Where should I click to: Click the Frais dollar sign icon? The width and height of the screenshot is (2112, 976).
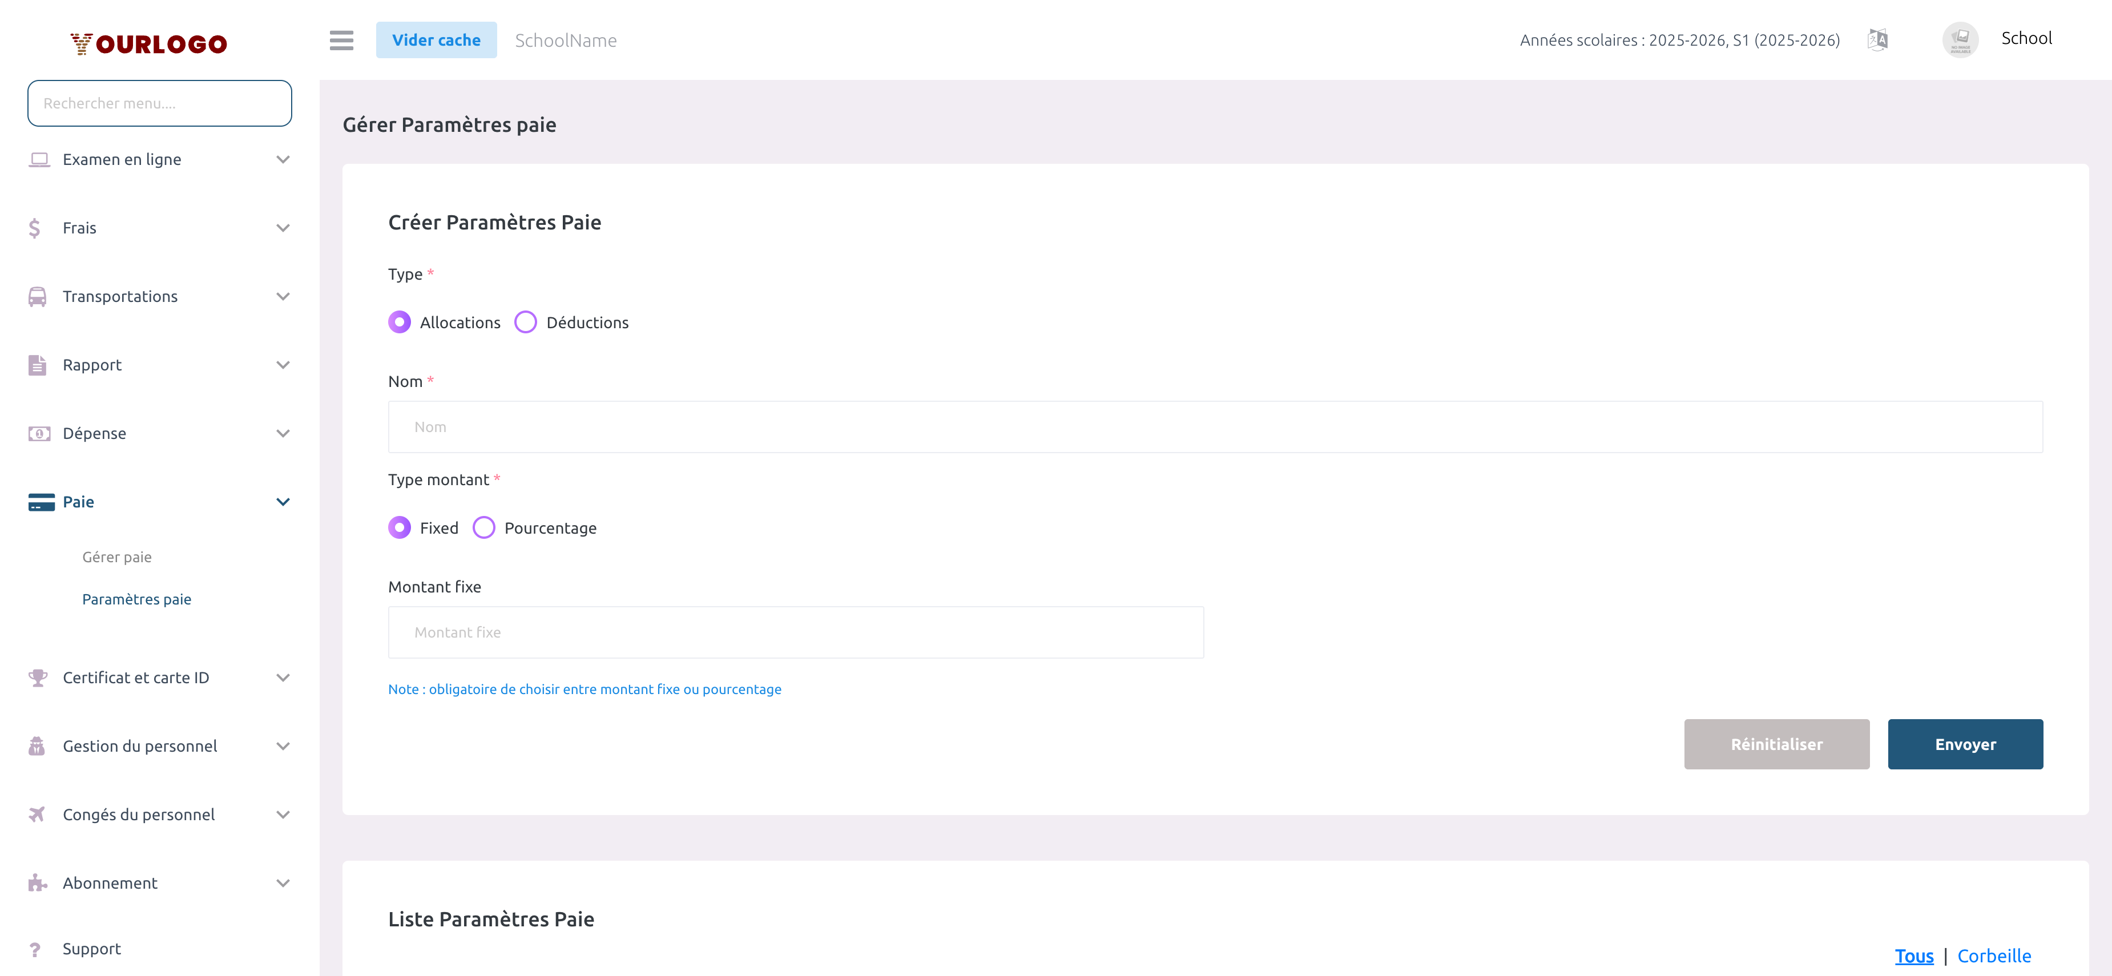tap(34, 228)
